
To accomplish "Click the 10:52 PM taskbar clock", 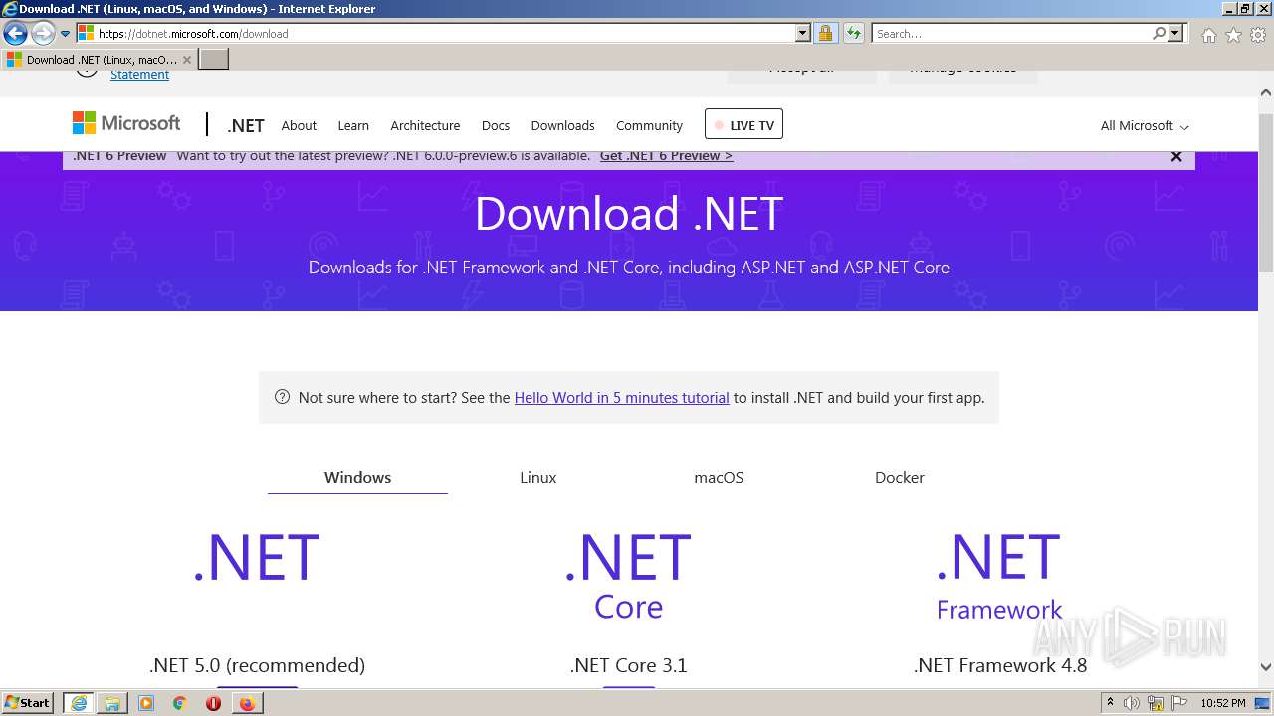I will pos(1223,703).
